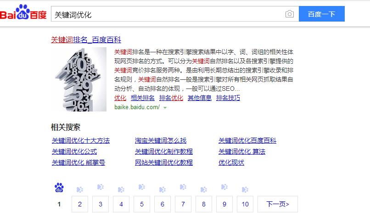Click the paw icon above page 9
Image resolution: width=370 pixels, height=222 pixels.
(x=224, y=187)
